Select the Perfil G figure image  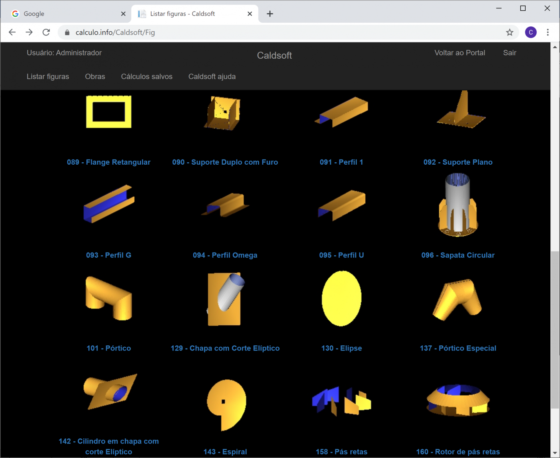click(x=109, y=203)
